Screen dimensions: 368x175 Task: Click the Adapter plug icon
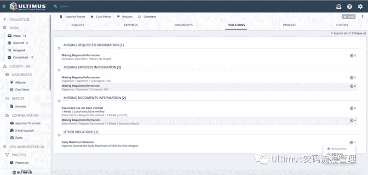(x=12, y=82)
